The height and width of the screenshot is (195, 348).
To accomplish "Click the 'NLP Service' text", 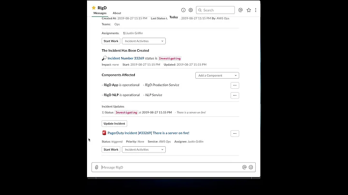I will point(154,95).
